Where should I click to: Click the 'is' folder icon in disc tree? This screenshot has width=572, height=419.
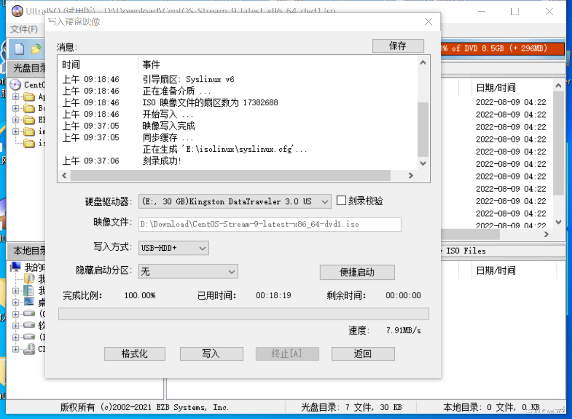[29, 143]
